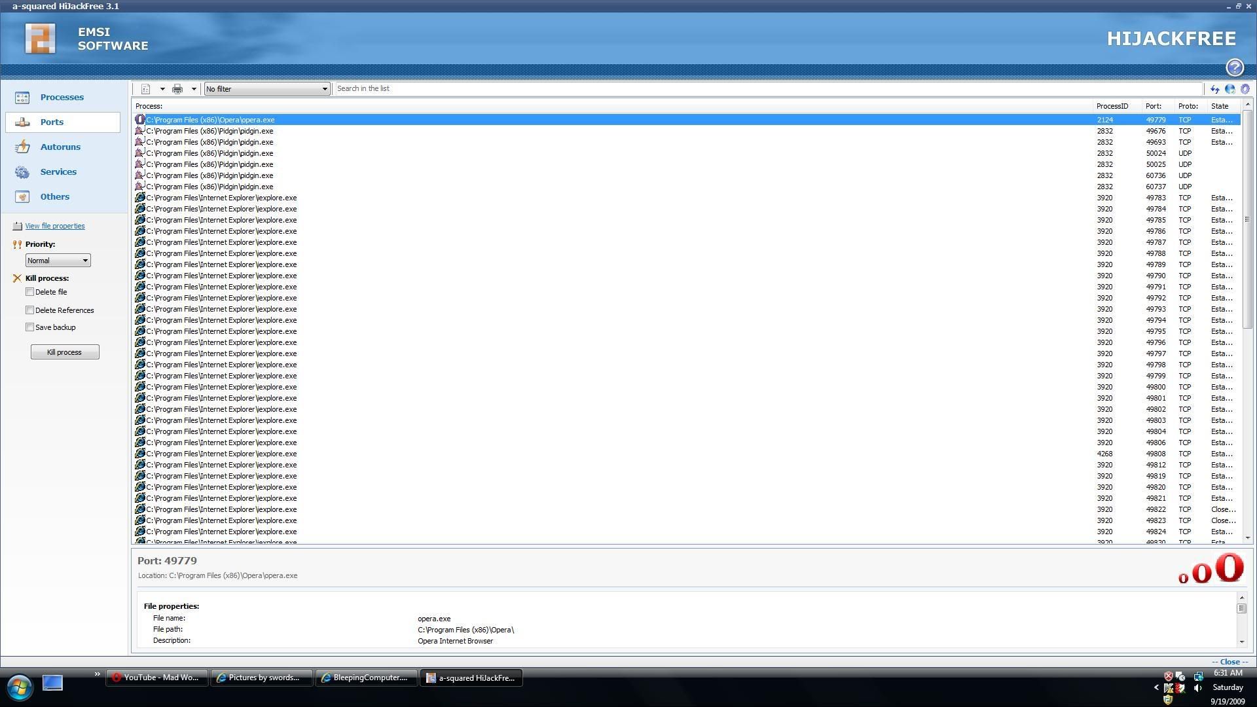Expand the save log dropdown arrow
This screenshot has height=707, width=1257.
pos(162,89)
